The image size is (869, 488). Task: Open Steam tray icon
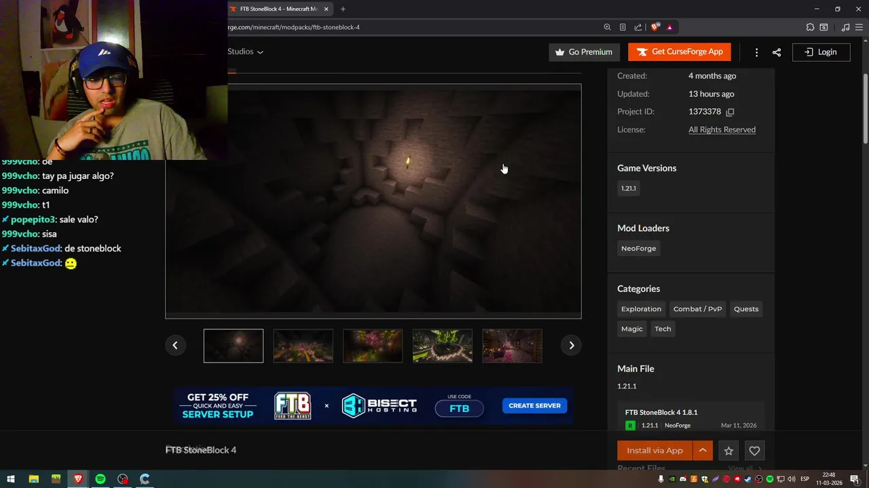(x=747, y=479)
